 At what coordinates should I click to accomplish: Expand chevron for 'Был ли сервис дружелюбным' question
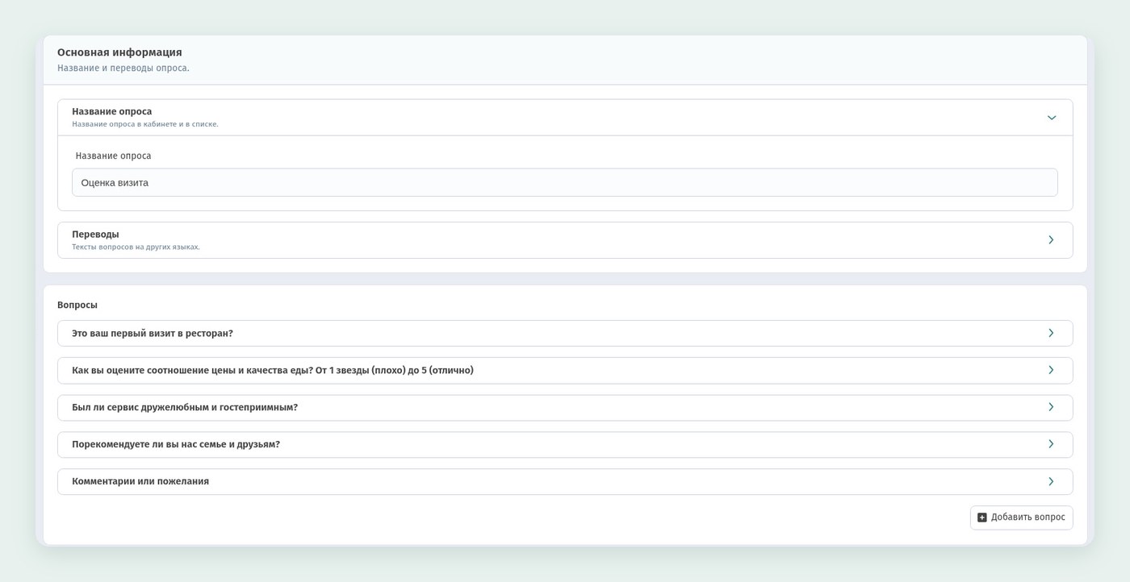click(x=1051, y=407)
